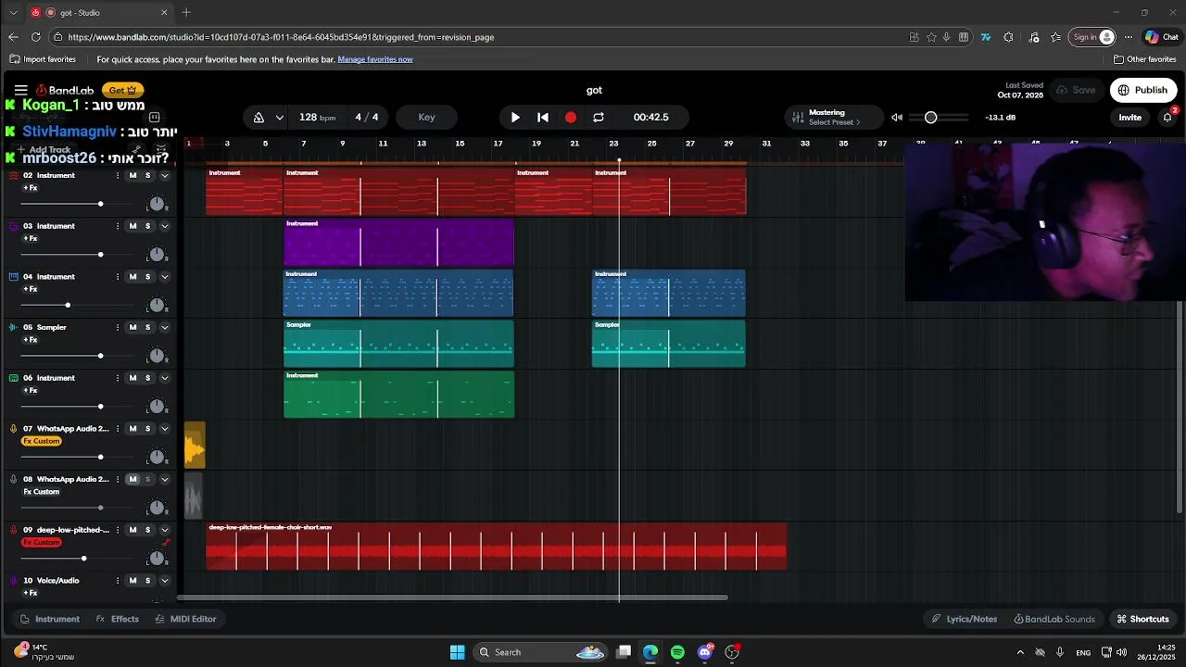
Task: Click the track 07 microphone icon
Action: point(13,429)
